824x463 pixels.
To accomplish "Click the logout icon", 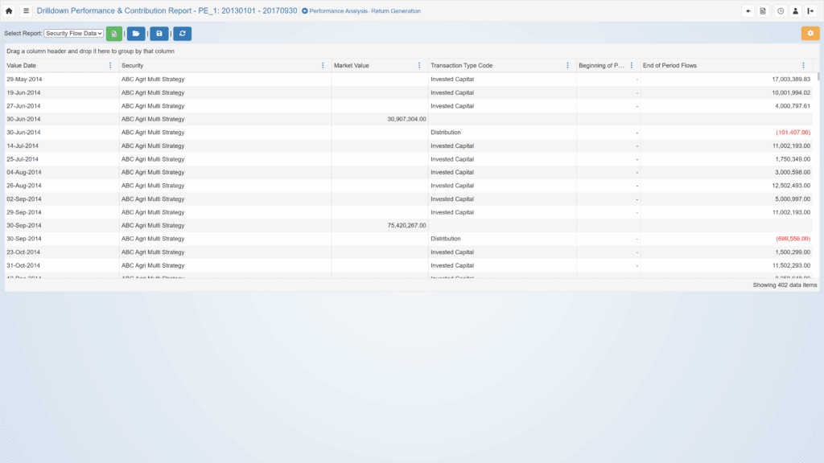I will (810, 11).
